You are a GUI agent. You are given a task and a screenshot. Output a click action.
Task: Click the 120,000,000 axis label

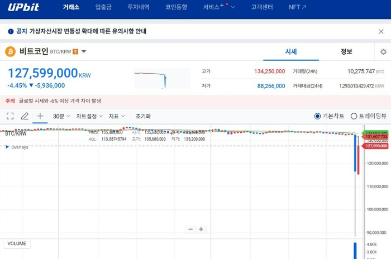tap(378, 164)
